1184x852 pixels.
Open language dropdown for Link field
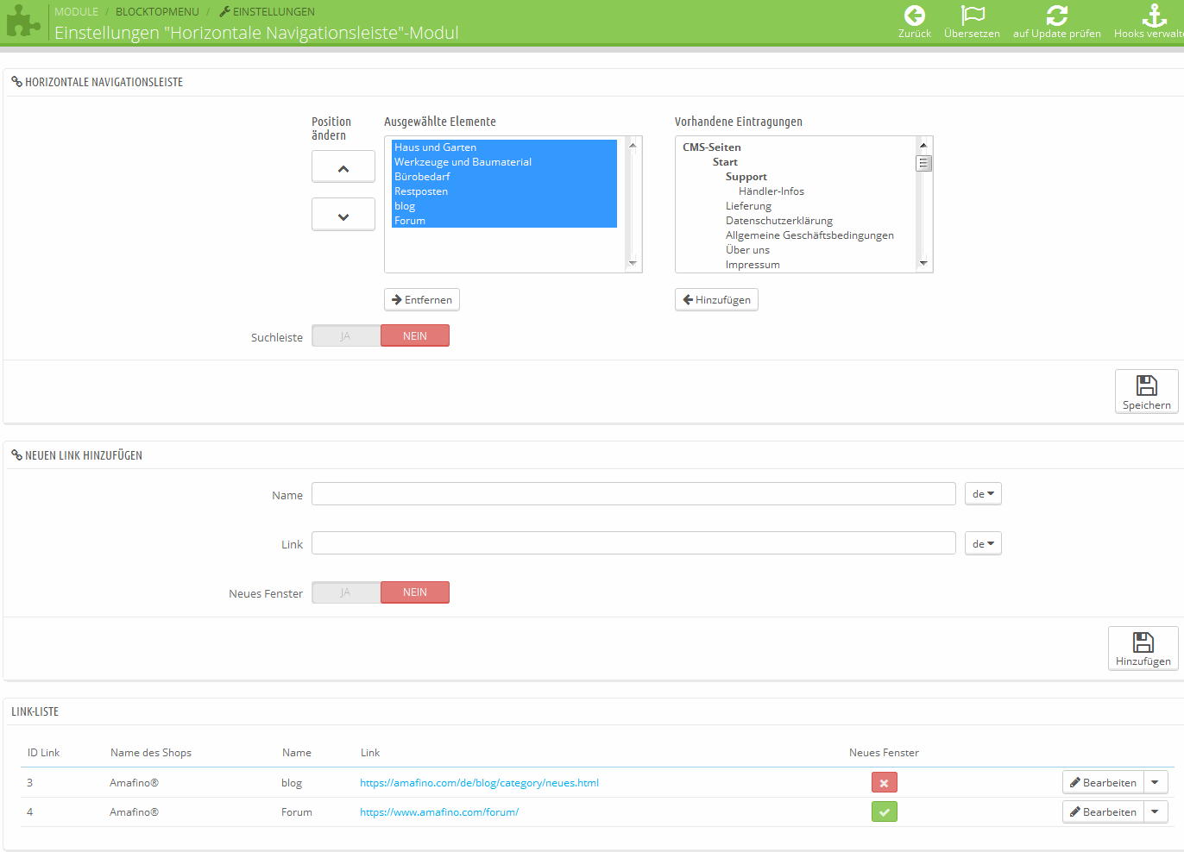click(x=983, y=544)
